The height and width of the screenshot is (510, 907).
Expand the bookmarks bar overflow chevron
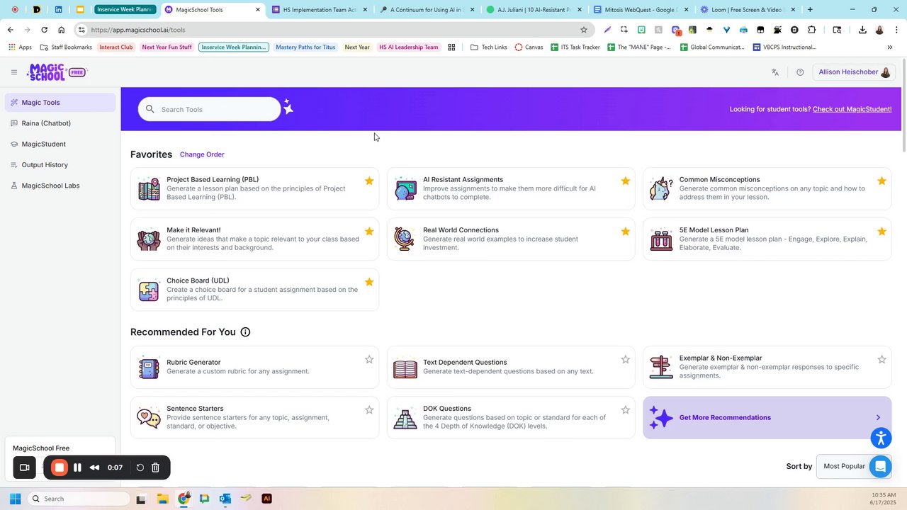click(x=889, y=47)
